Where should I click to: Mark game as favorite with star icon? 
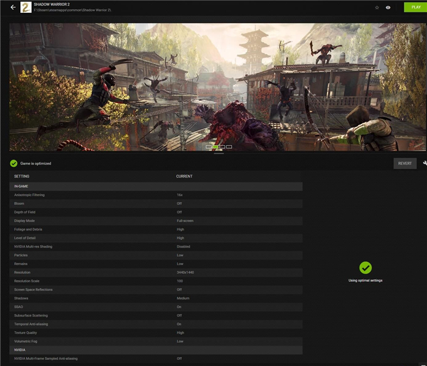pos(377,7)
